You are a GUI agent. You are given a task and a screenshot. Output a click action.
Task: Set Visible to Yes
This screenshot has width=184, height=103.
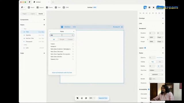(x=152, y=62)
